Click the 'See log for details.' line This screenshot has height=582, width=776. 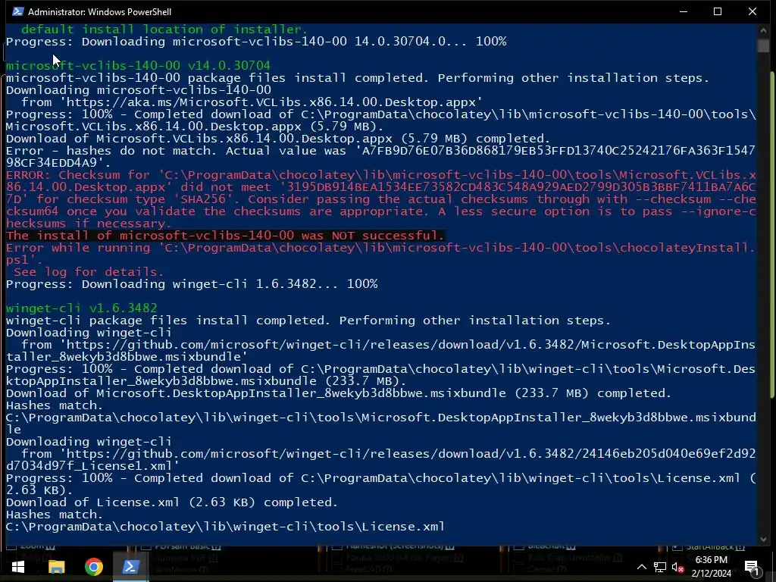point(89,272)
